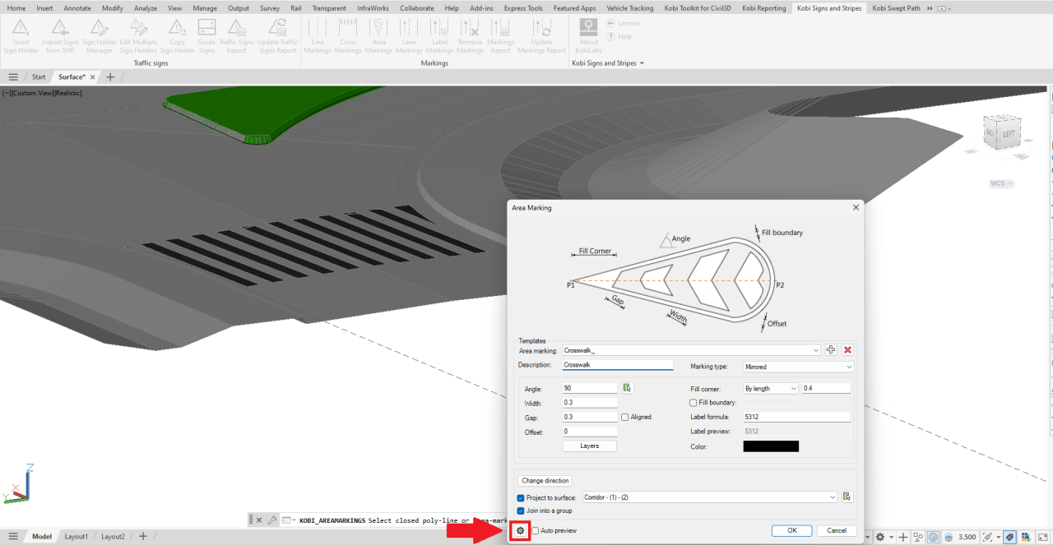Confirm dialog with OK

tap(792, 531)
